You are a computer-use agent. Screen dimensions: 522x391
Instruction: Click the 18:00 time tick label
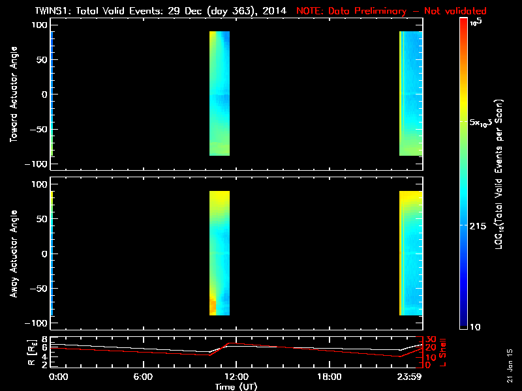tap(330, 377)
